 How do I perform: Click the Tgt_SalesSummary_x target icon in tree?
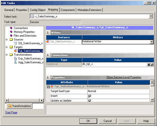(15, 51)
